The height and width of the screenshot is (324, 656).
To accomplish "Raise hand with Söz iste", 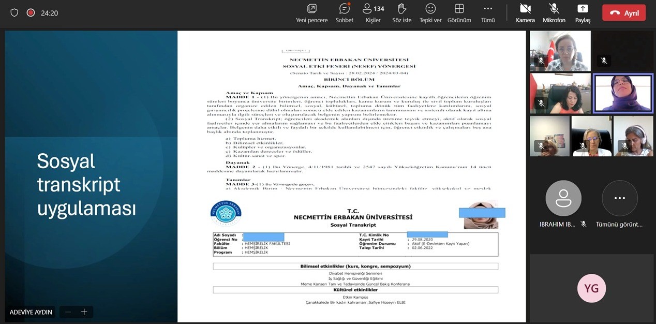I will pyautogui.click(x=401, y=9).
